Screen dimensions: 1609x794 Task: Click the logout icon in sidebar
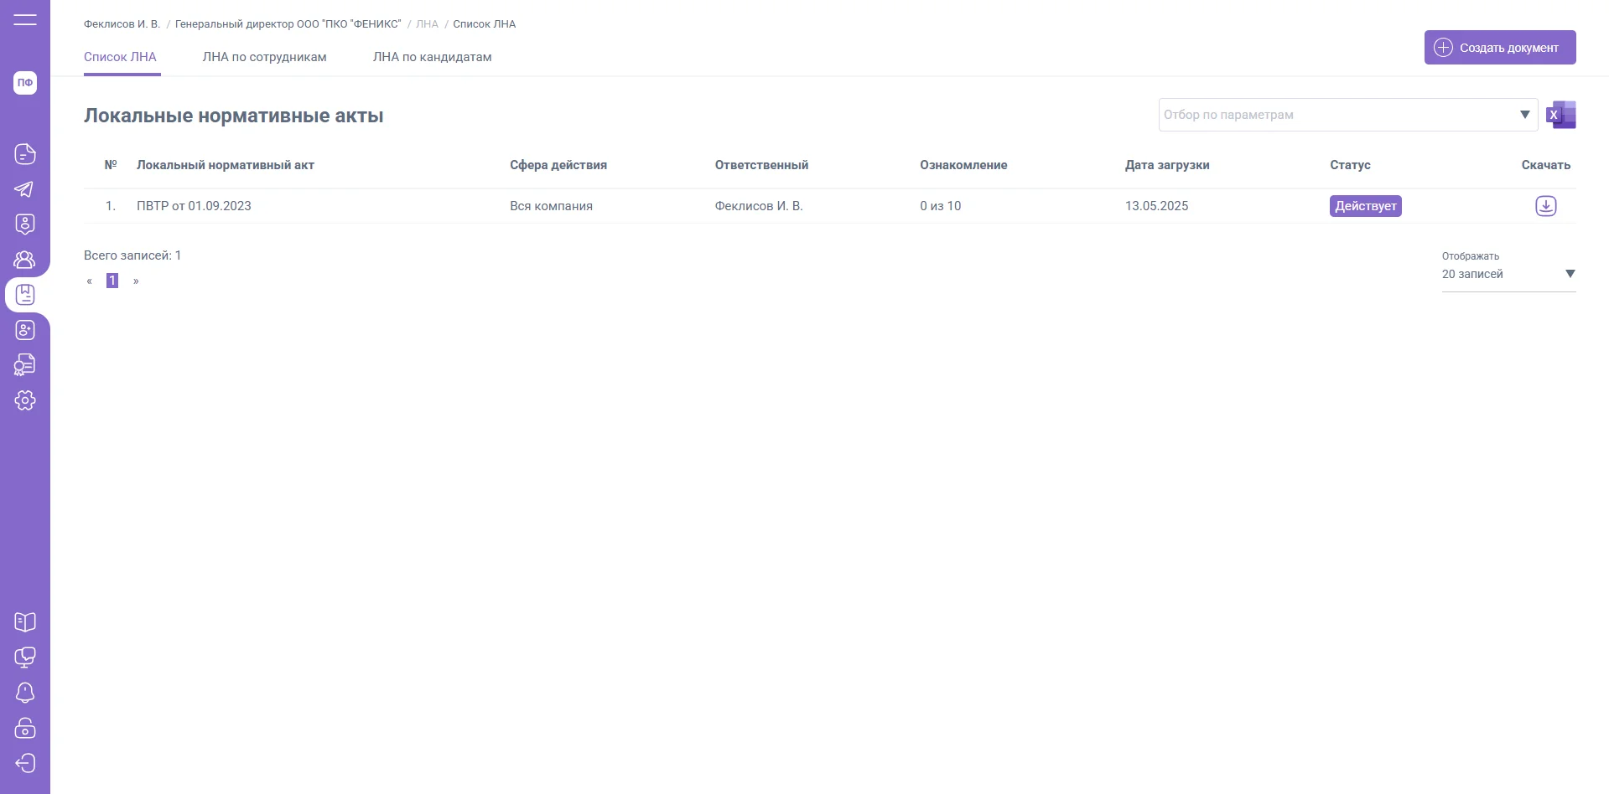[x=25, y=763]
